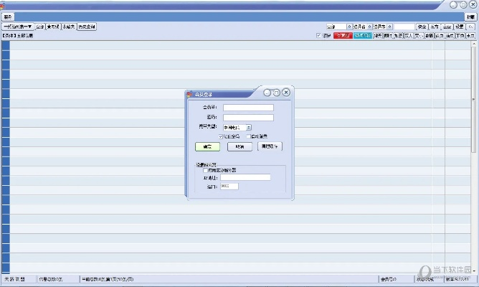Focus the 会员号 member number input field
This screenshot has width=479, height=287.
pyautogui.click(x=248, y=108)
